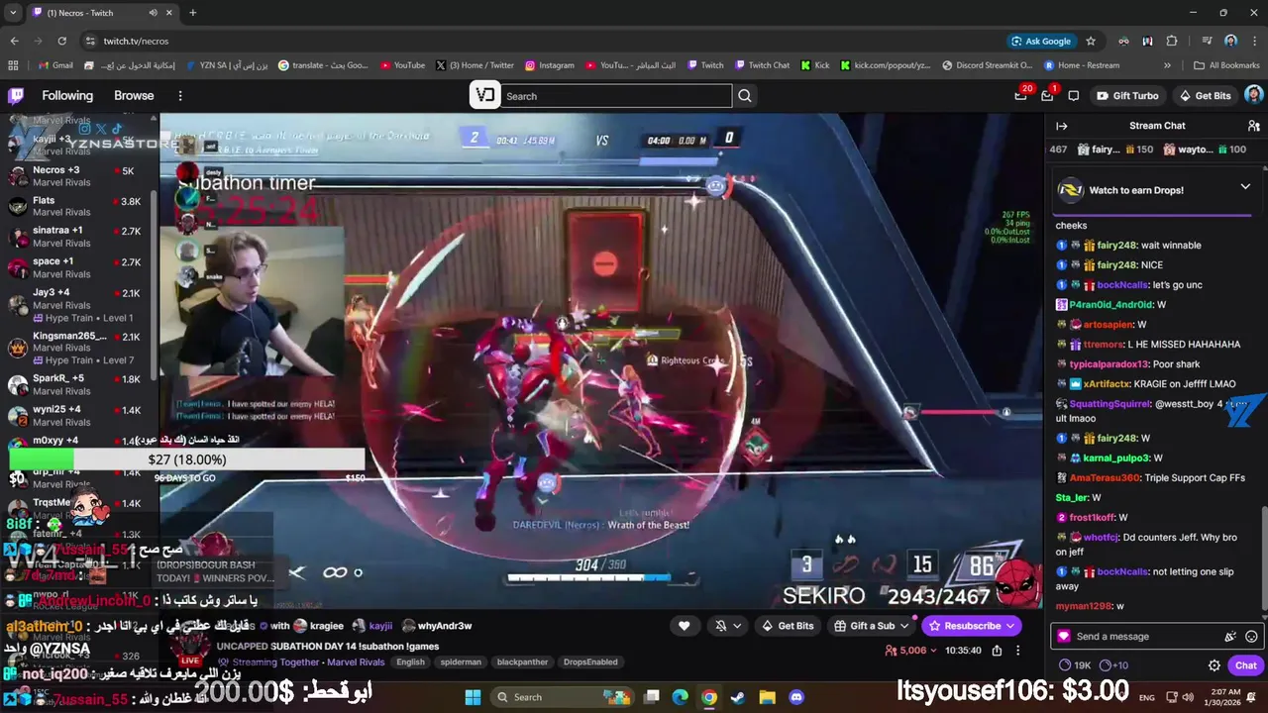Open Discord from the taskbar
This screenshot has height=713, width=1268.
796,697
